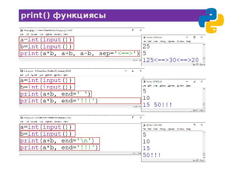Minimize the editor containing end=' ' code
Screen dimensions: 241x180
point(126,71)
